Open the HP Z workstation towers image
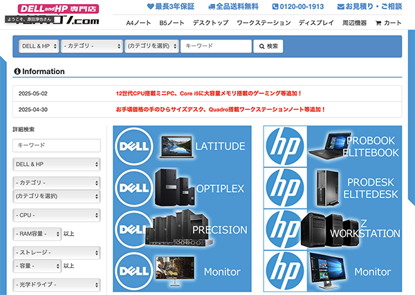Screen dimensions: 415x295 pyautogui.click(x=330, y=229)
